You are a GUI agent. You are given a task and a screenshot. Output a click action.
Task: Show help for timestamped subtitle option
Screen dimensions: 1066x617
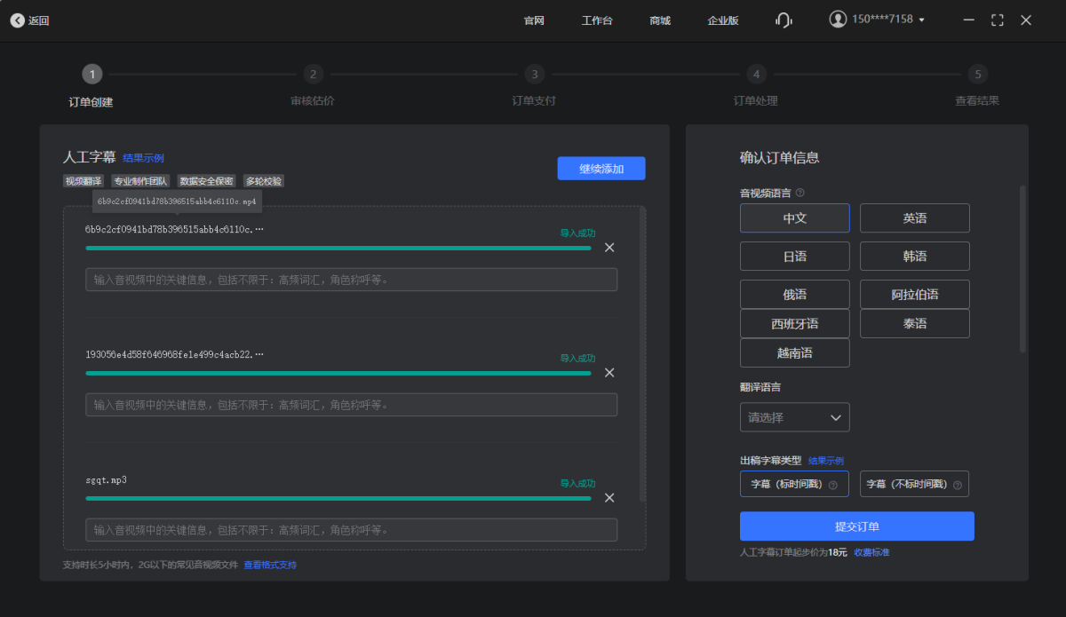833,485
